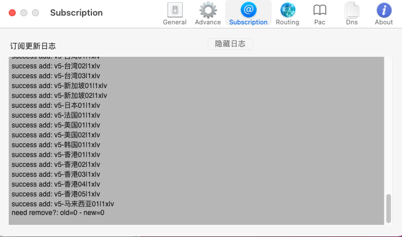Screen dimensions: 402x237
Task: Click the disabled gray zoom window button
Action: coord(35,13)
